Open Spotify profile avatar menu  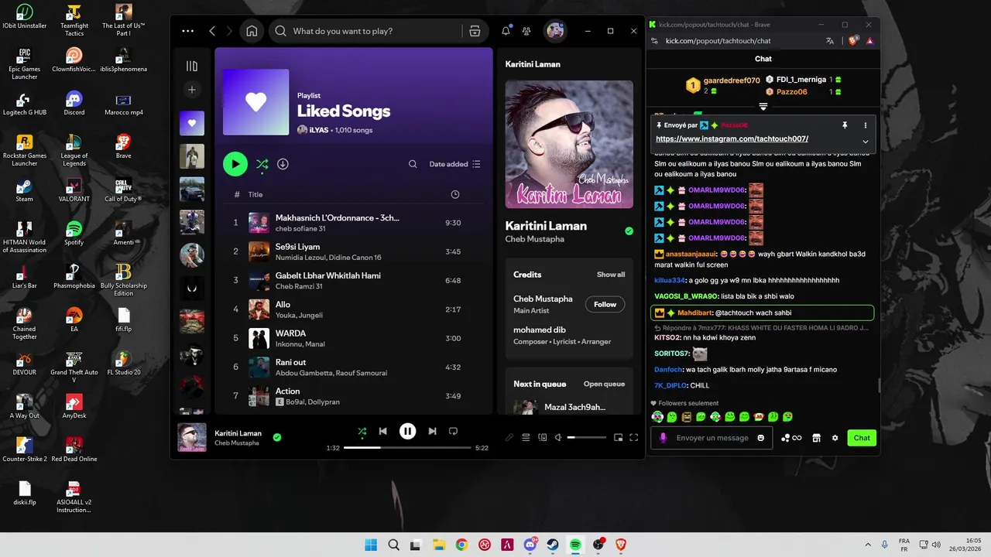coord(554,31)
